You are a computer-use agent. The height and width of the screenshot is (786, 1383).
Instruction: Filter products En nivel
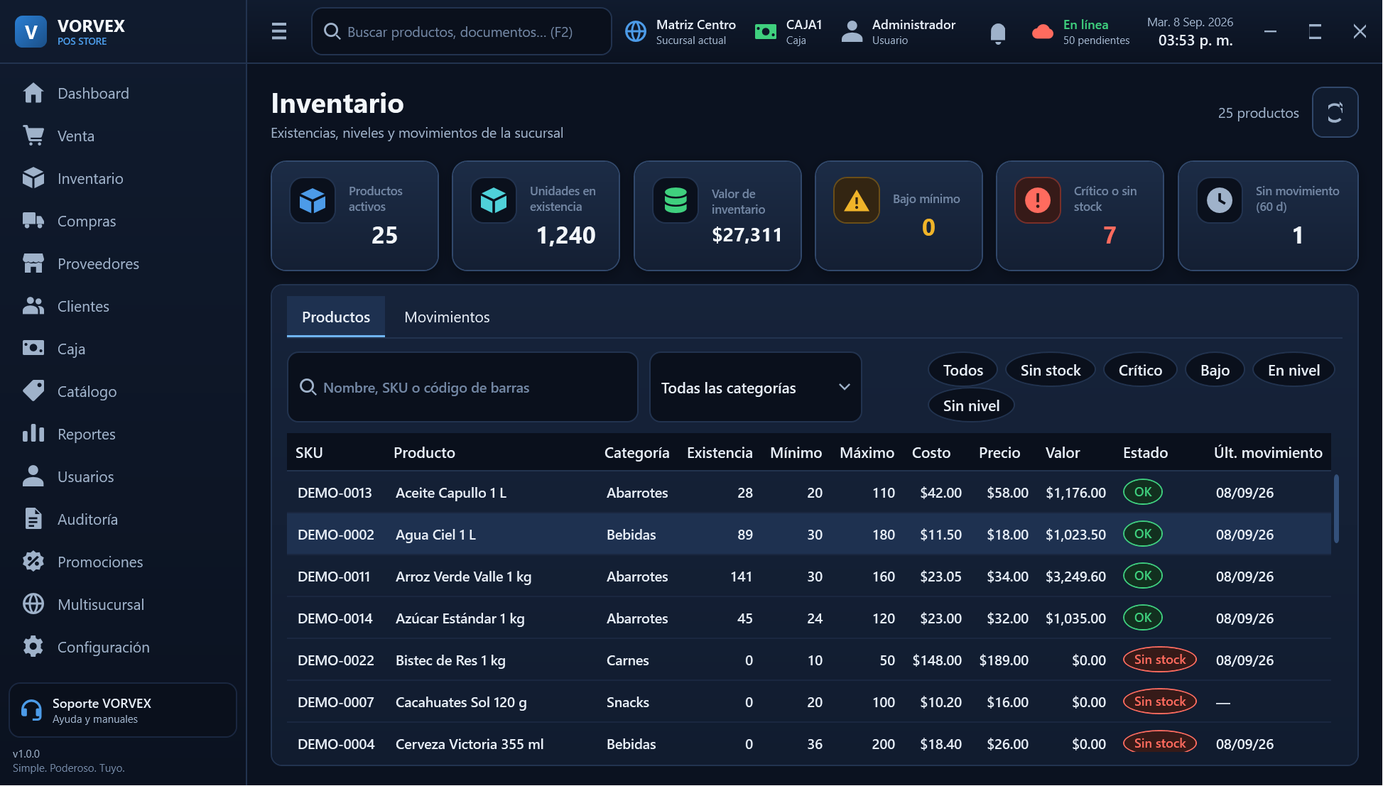(x=1294, y=370)
